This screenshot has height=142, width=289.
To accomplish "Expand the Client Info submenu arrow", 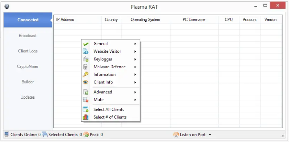I will coord(135,82).
